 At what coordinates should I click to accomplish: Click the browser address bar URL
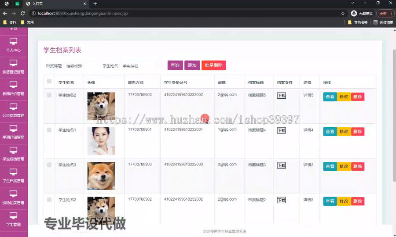click(83, 13)
